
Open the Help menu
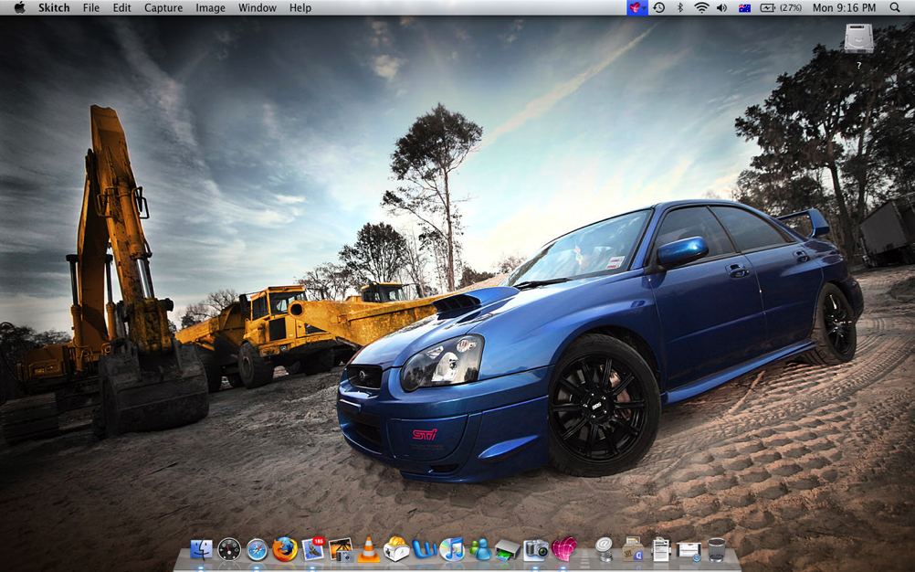(x=300, y=7)
